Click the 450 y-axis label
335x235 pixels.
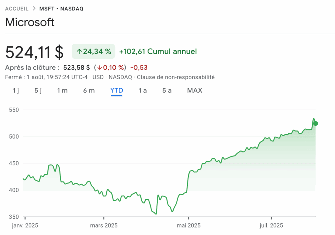tap(14, 163)
